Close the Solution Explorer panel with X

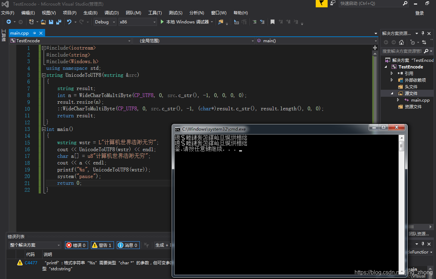click(x=429, y=33)
